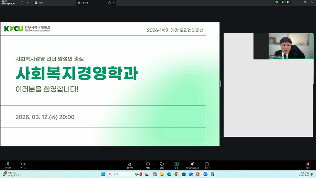
Task: Expand the participants options arrow
Action: (138, 164)
